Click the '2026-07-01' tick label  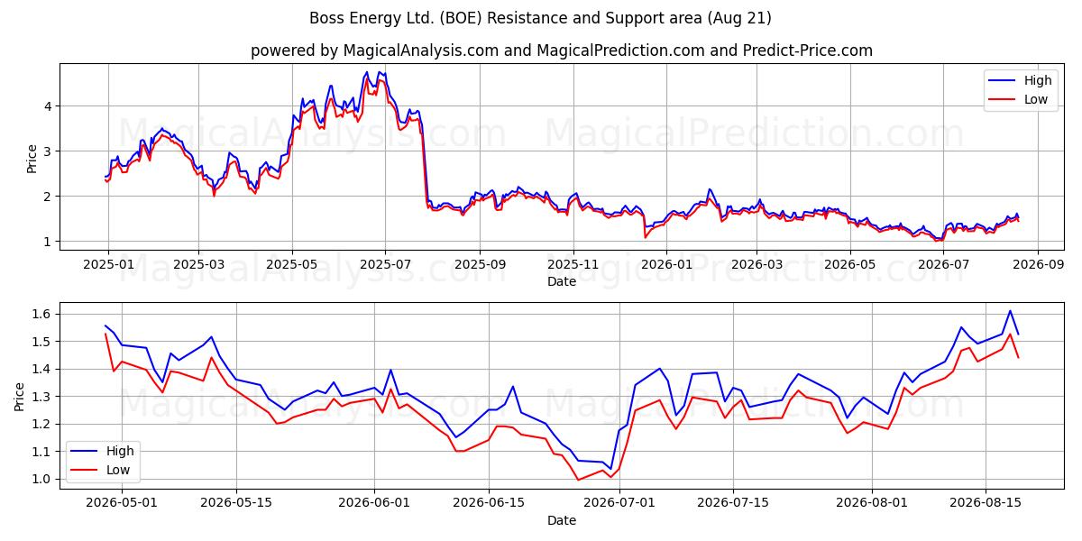[x=619, y=503]
